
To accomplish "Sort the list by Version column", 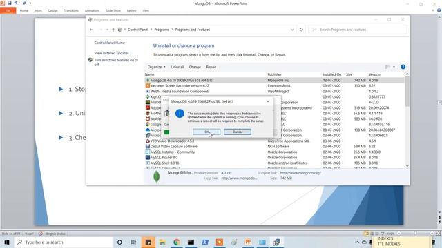I will coord(374,74).
